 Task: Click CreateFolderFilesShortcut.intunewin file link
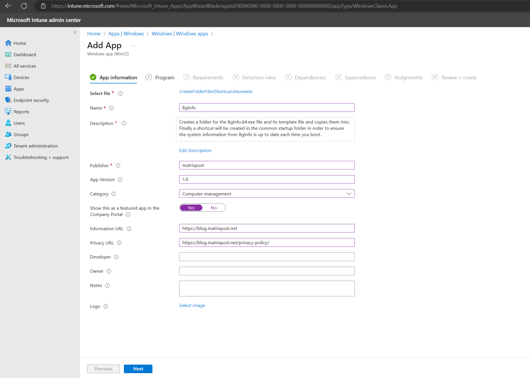point(216,91)
